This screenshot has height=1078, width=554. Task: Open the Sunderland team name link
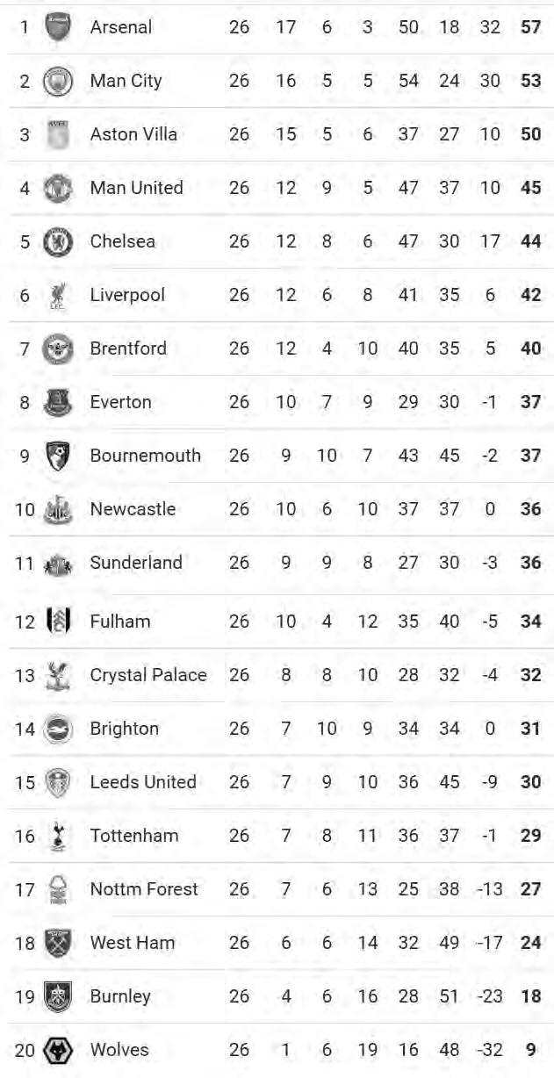136,563
